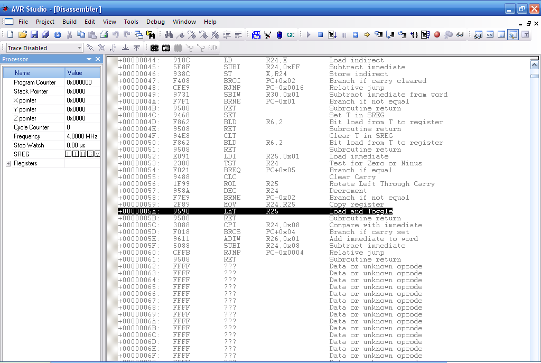Open the Build menu
This screenshot has height=363, width=541.
coord(69,22)
